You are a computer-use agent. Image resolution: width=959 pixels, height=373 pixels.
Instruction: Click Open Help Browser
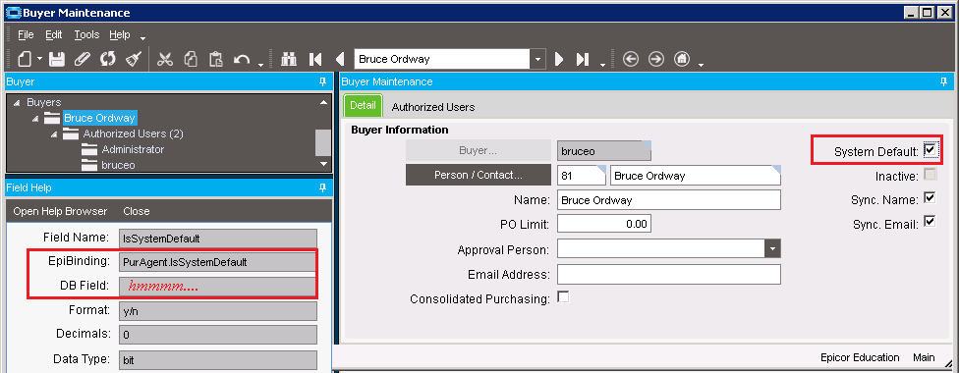60,211
